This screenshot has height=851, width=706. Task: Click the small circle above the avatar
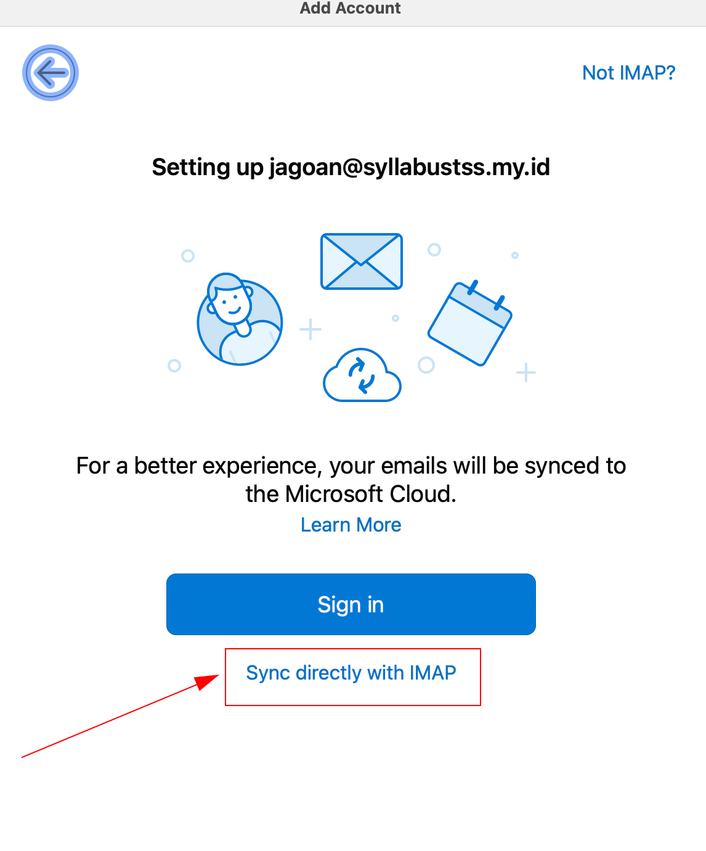click(188, 255)
